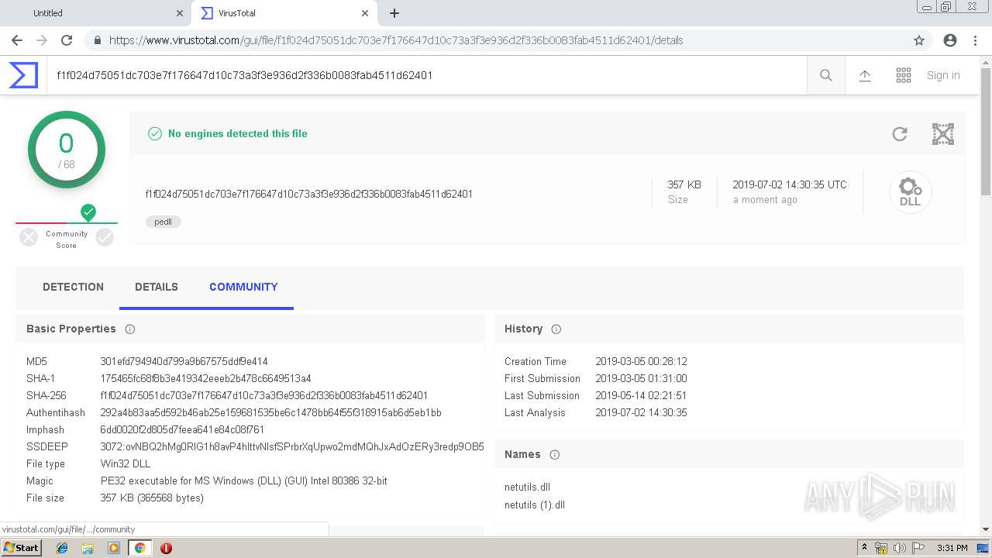Screen dimensions: 992x558
Task: Click the browser forward arrow
Action: 42,40
